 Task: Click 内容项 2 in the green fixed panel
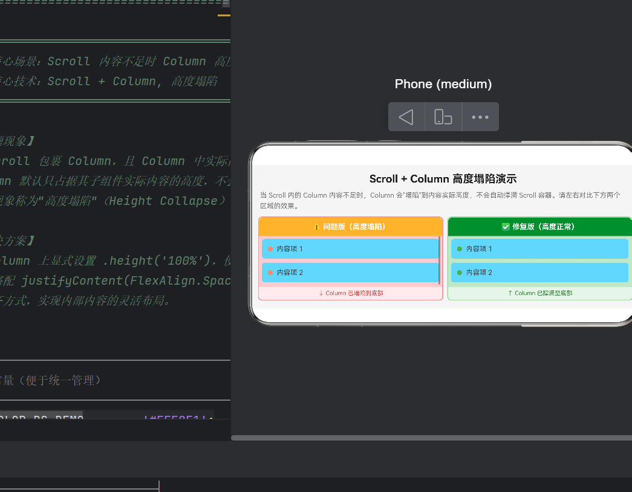click(x=539, y=273)
